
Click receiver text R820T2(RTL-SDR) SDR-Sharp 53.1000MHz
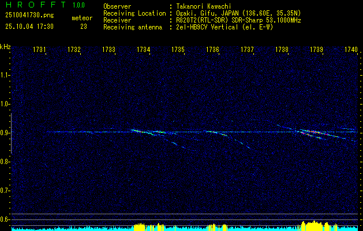[x=238, y=20]
